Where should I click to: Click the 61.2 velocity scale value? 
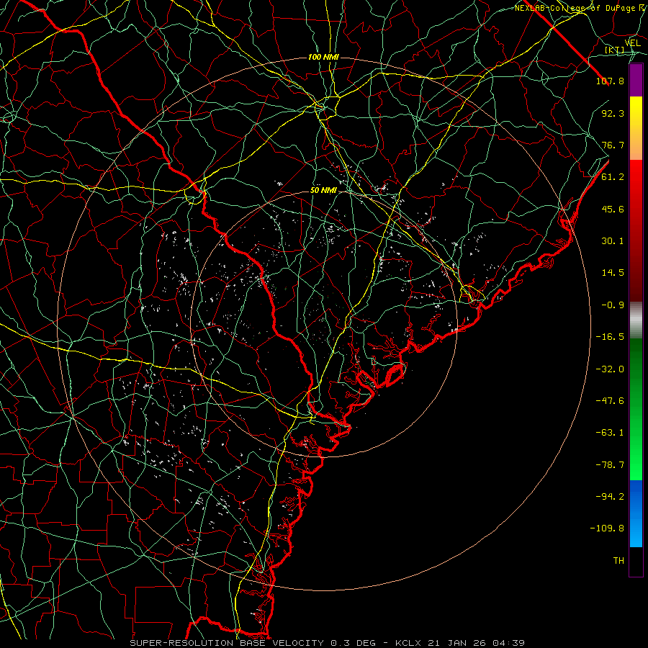[x=613, y=177]
